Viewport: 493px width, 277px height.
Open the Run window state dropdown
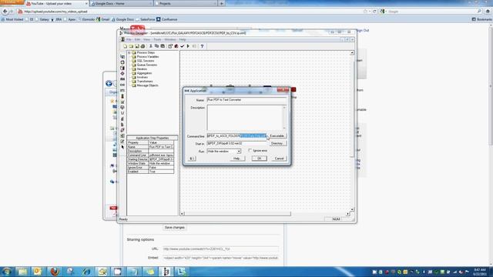[239, 152]
